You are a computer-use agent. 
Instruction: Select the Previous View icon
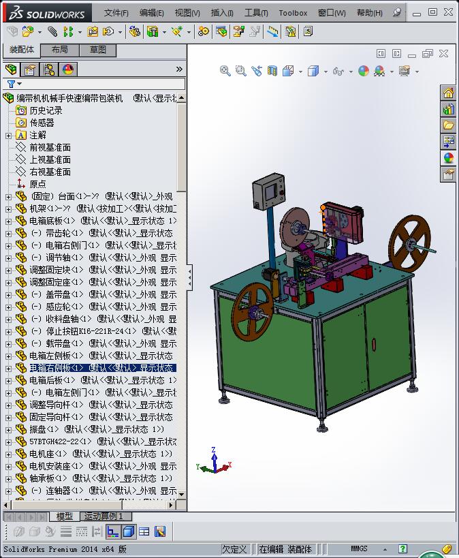click(257, 71)
